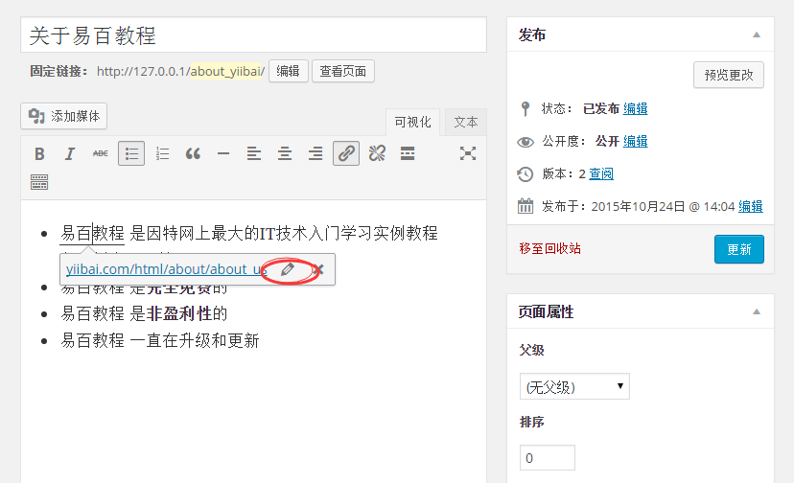Click the linked text 易百教程 in first bullet
Viewport: 794px width, 483px height.
[x=92, y=234]
